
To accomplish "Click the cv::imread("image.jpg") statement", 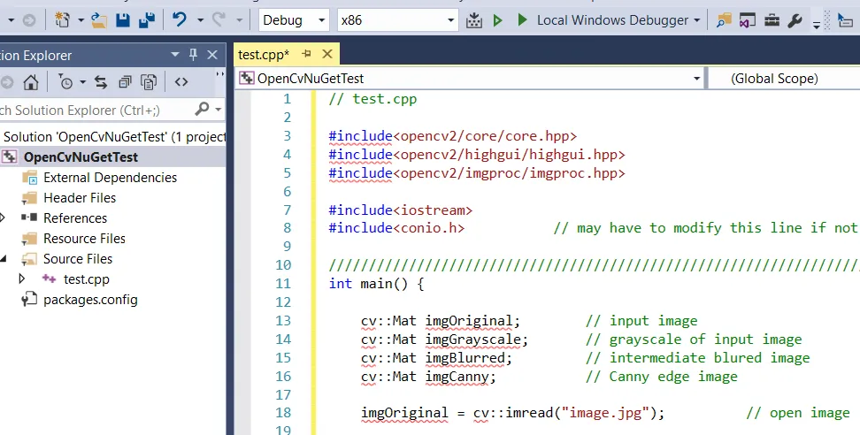I will point(569,413).
